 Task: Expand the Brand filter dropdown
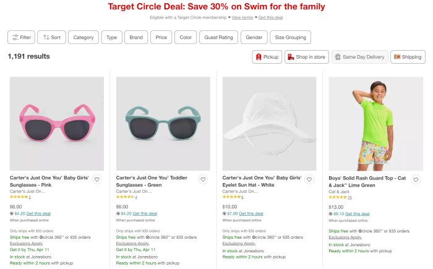(135, 37)
